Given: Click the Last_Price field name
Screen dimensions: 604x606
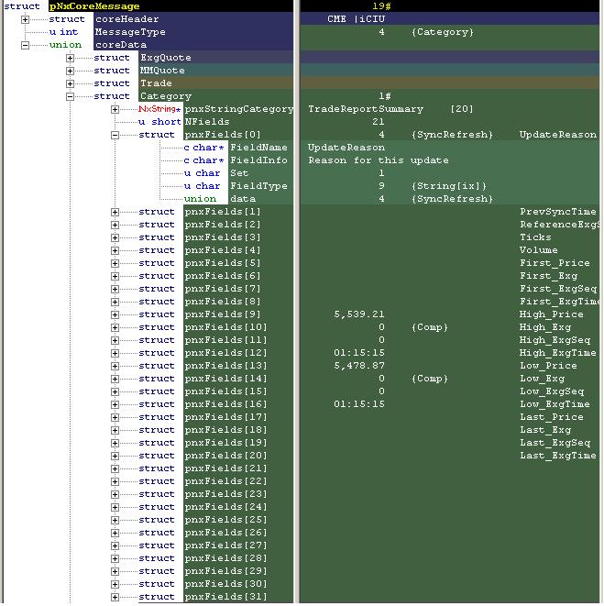Looking at the screenshot, I should [552, 417].
